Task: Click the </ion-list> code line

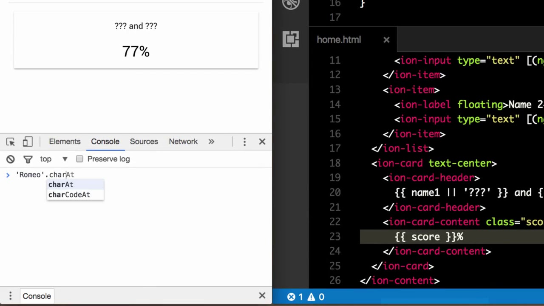Action: click(x=402, y=149)
